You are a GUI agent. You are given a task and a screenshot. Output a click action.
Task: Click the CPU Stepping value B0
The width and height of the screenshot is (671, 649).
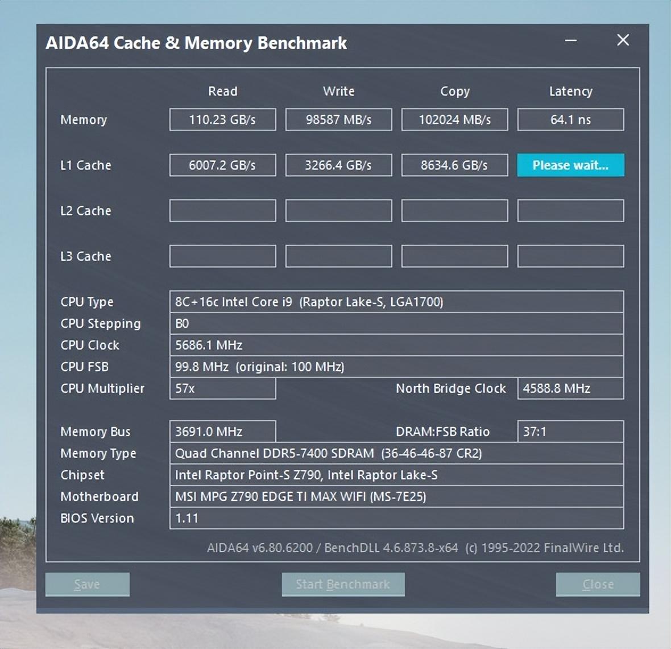(396, 323)
